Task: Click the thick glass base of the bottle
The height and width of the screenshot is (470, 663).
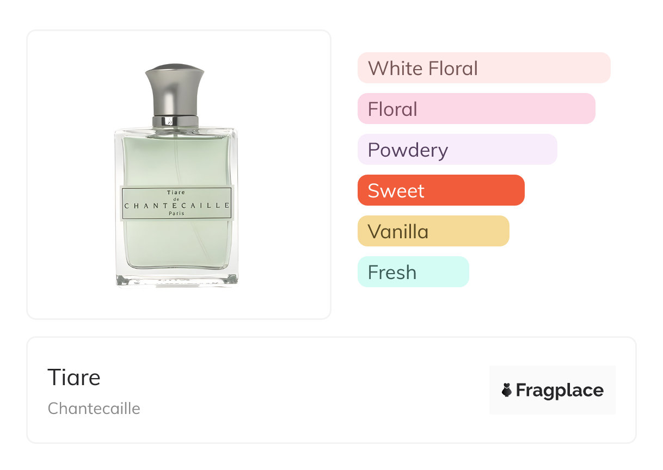Action: tap(177, 280)
